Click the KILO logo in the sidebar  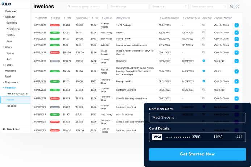[x=7, y=4]
